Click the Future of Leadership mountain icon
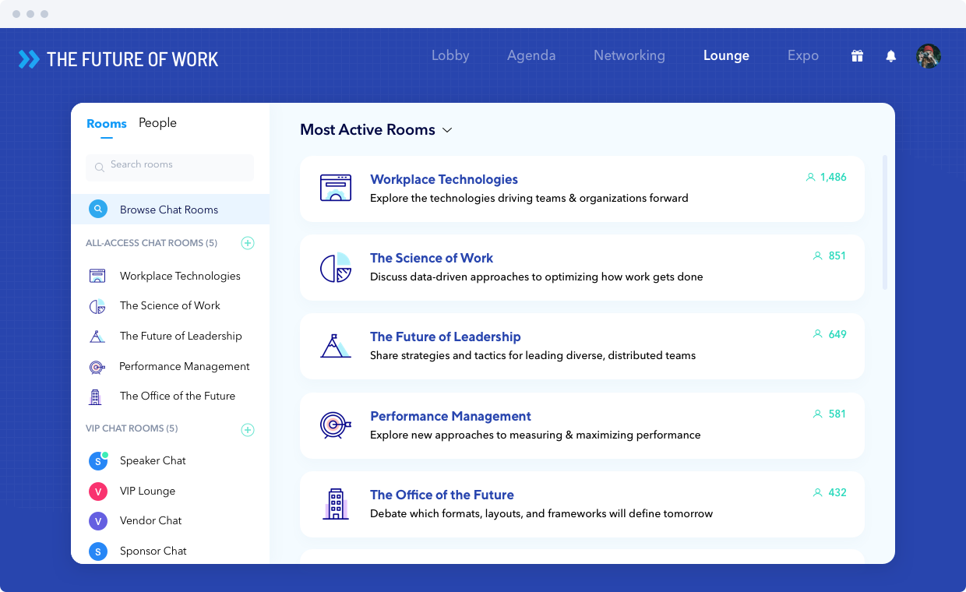This screenshot has width=966, height=592. click(x=336, y=346)
